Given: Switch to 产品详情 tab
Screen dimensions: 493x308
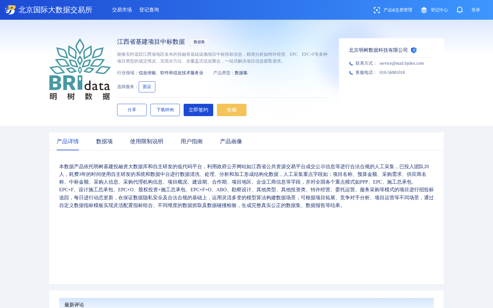Looking at the screenshot, I should (68, 141).
